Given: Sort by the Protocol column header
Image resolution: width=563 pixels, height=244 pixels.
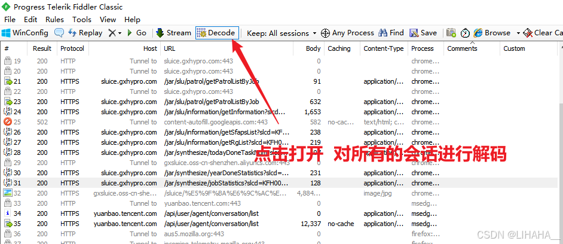Looking at the screenshot, I should (72, 48).
